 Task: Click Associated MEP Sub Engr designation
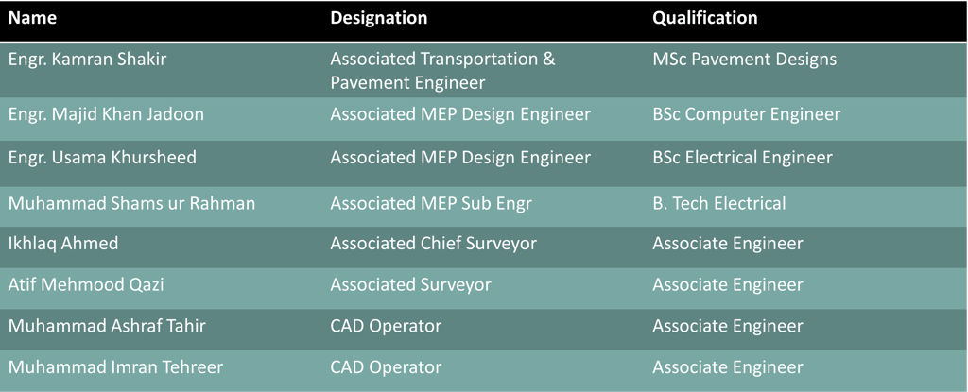[x=431, y=203]
